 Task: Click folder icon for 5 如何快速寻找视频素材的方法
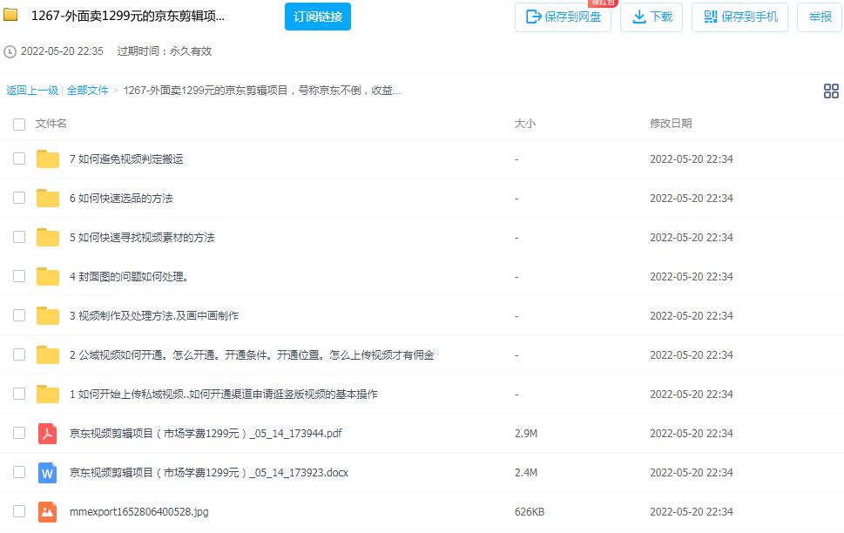47,238
